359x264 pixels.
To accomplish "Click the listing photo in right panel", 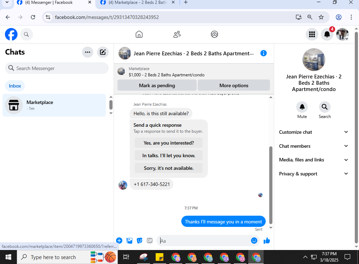I will pyautogui.click(x=314, y=60).
